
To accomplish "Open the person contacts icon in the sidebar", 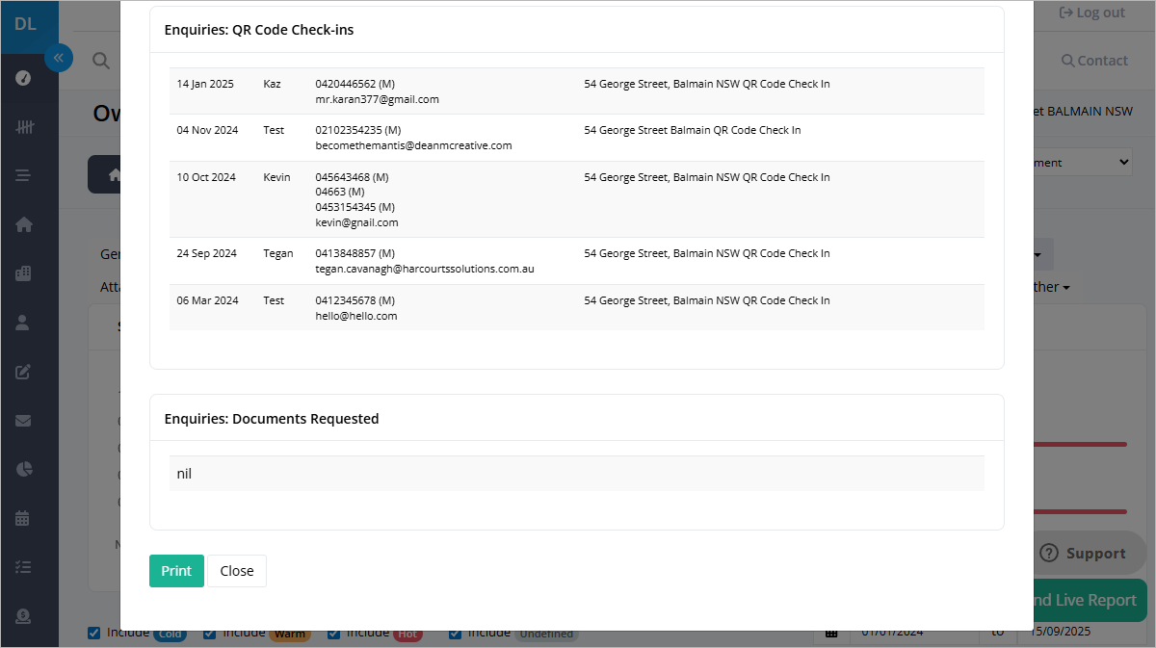I will 24,323.
